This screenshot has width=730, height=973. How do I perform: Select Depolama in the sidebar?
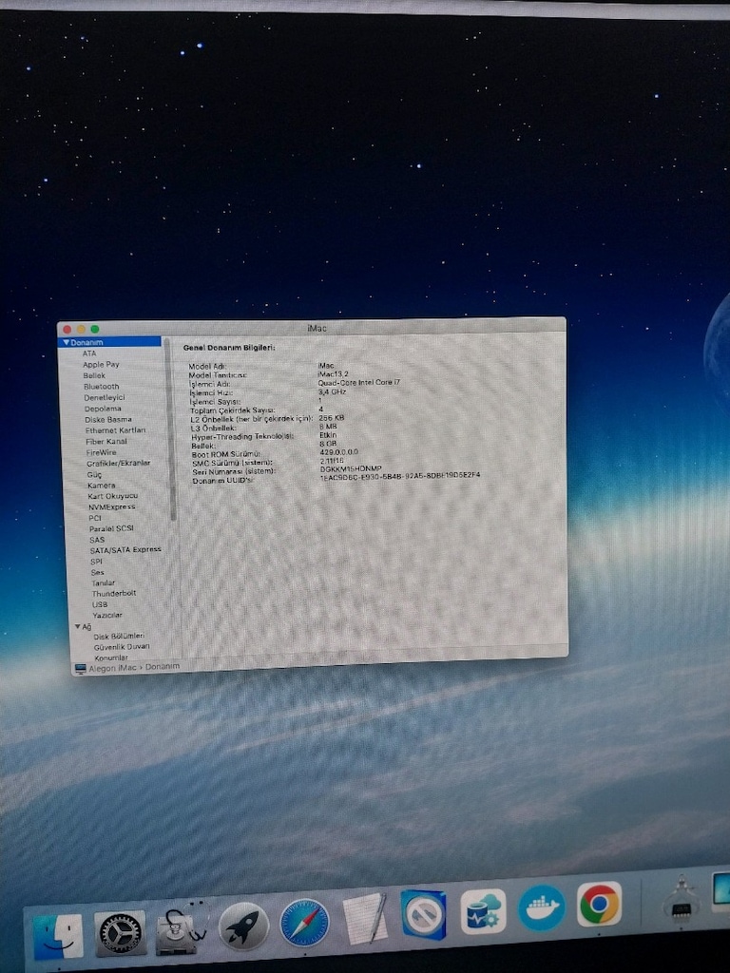pos(103,409)
